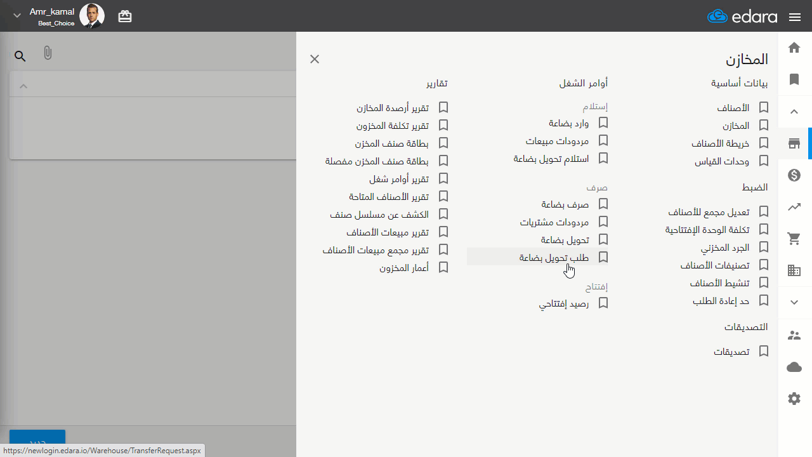Collapse sidebar section with up chevron
This screenshot has width=812, height=457.
click(794, 112)
